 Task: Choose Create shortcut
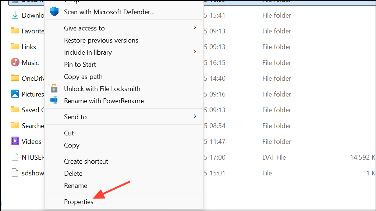86,161
